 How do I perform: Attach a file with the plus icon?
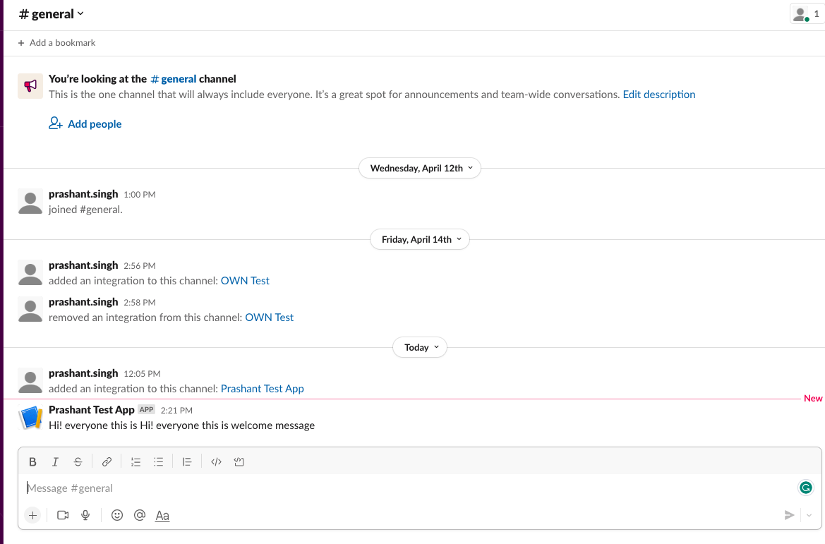pos(32,515)
